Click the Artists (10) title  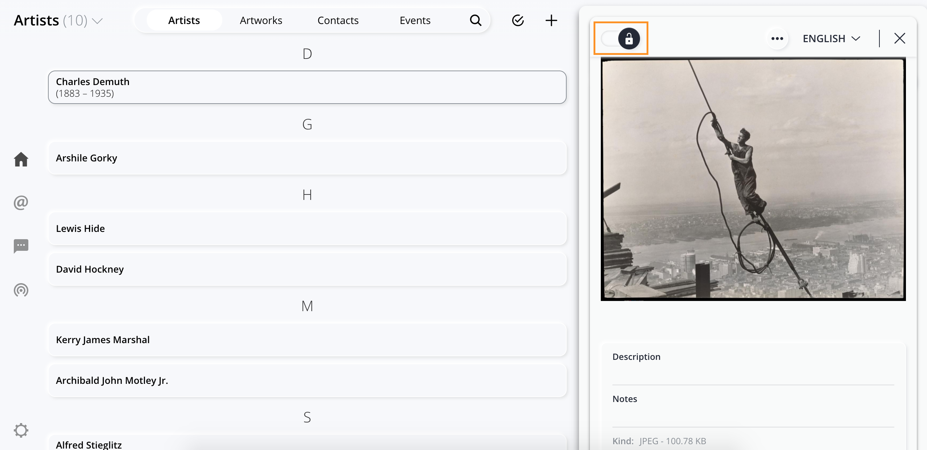tap(50, 21)
